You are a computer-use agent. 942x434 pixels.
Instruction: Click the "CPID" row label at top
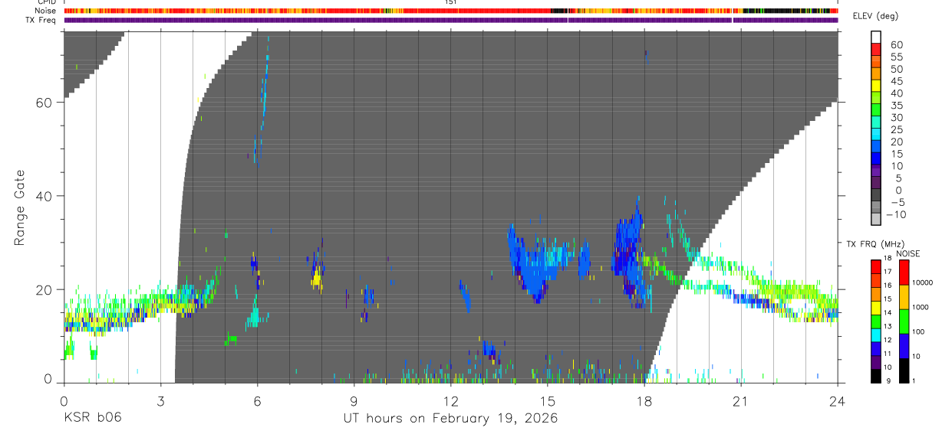[x=45, y=2]
